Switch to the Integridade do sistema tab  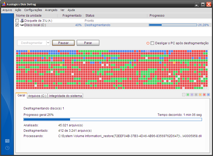pyautogui.click(x=65, y=96)
